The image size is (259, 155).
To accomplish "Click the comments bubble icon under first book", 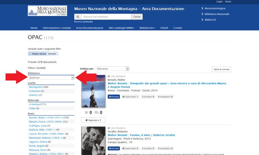I will (96, 113).
